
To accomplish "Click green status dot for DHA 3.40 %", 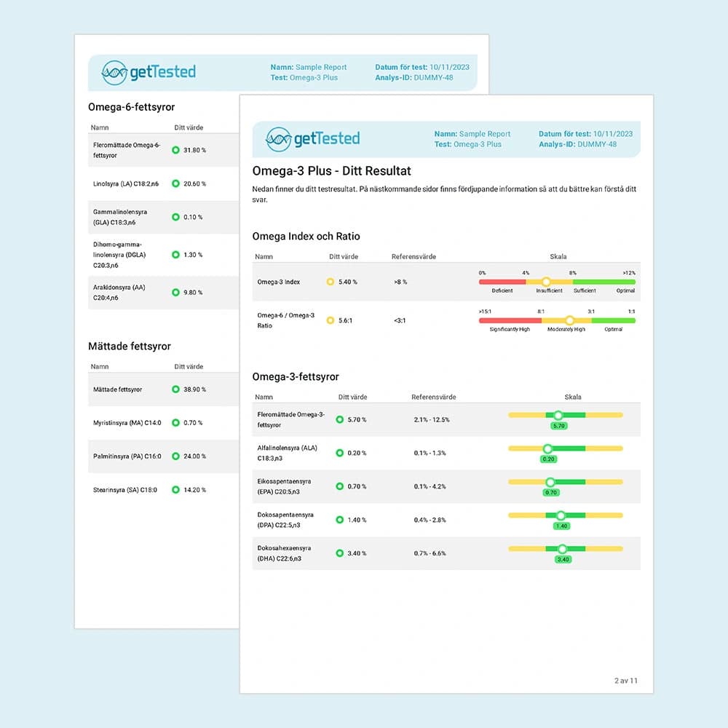I will coord(339,553).
